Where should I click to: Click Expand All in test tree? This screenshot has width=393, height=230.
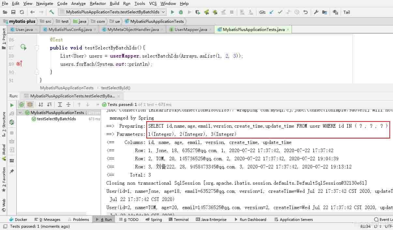60,105
